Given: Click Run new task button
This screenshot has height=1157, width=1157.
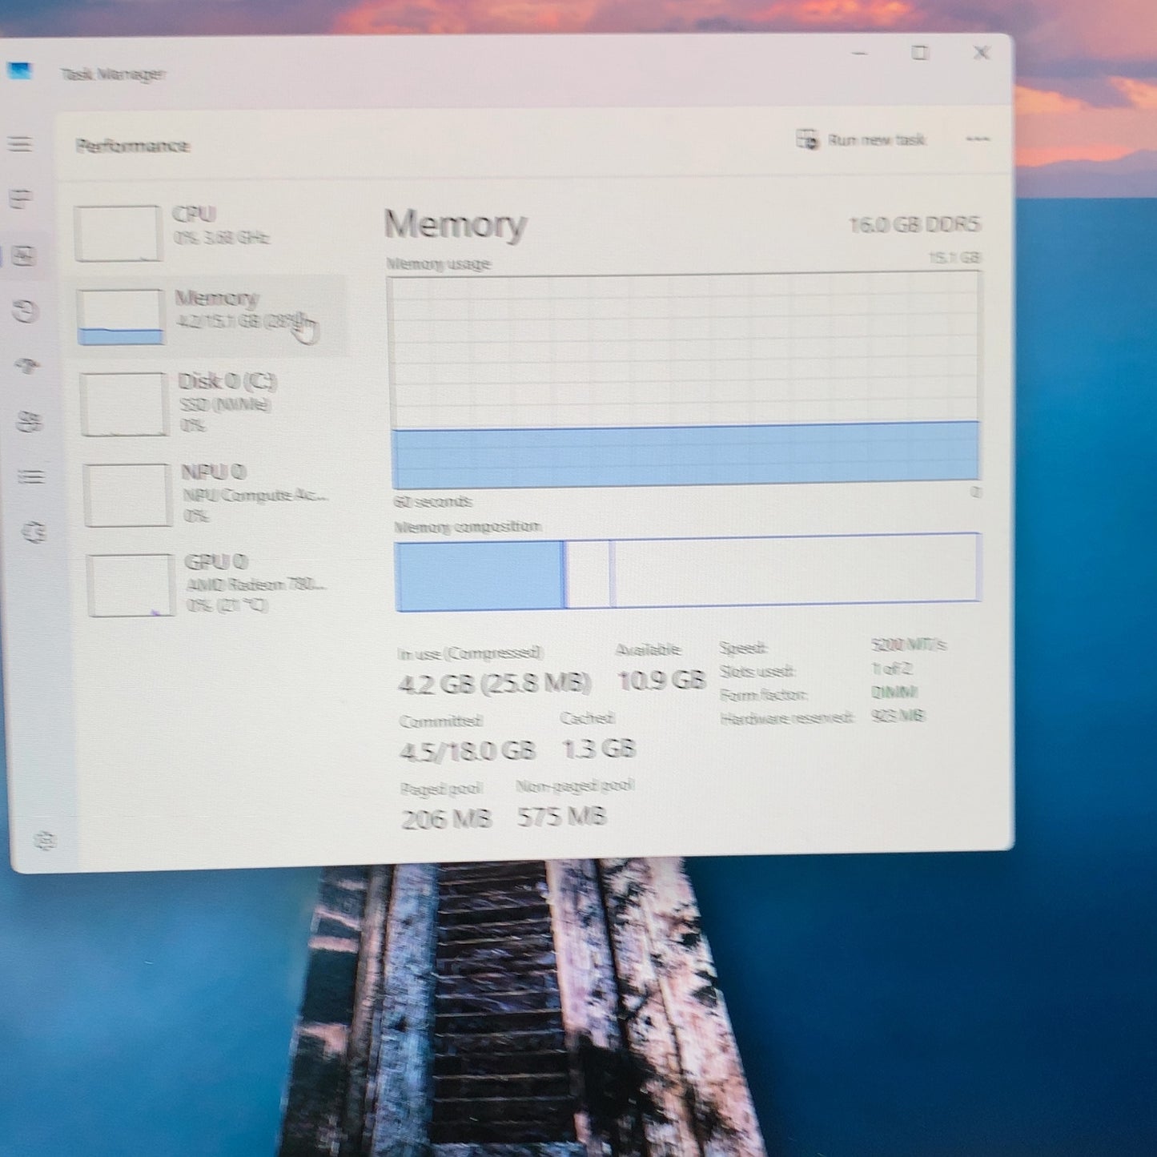Looking at the screenshot, I should pyautogui.click(x=862, y=139).
